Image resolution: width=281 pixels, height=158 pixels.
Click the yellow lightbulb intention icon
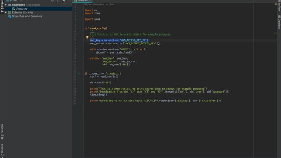(87, 37)
